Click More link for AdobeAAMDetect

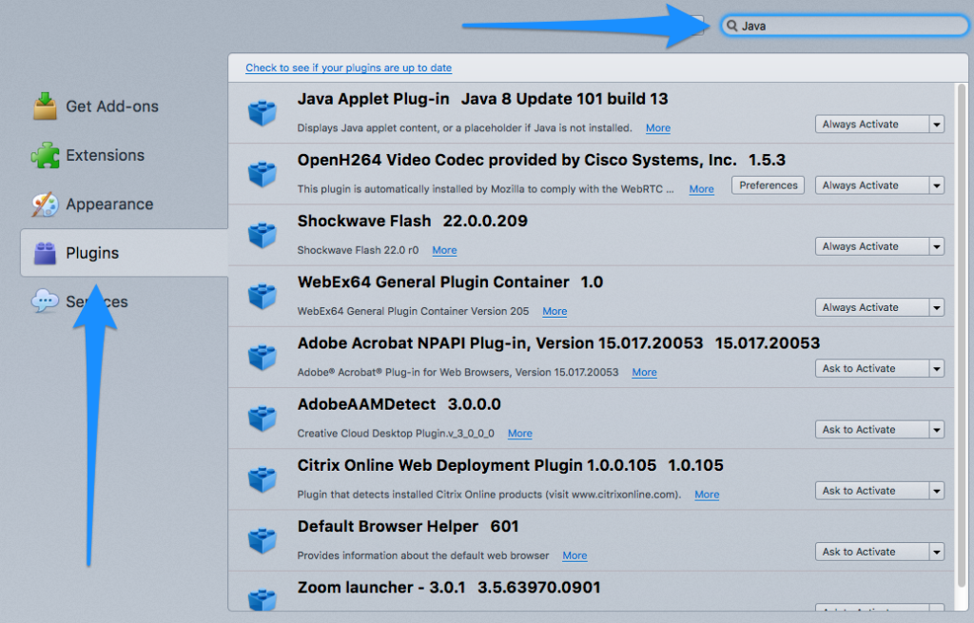coord(519,434)
